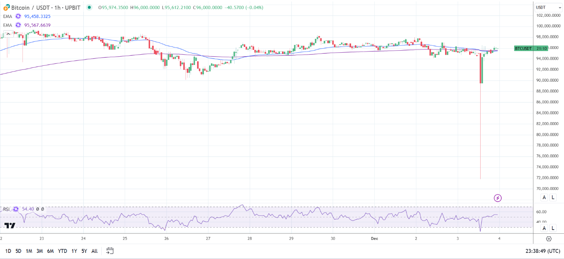The width and height of the screenshot is (564, 259).
Task: Click the green market status dot
Action: 89,7
